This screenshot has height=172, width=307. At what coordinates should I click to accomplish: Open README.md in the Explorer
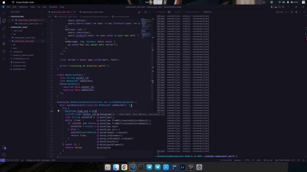(x=19, y=69)
